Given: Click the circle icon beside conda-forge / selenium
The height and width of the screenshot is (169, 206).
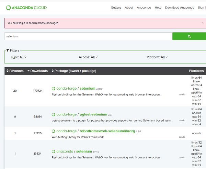Looking at the screenshot, I should (53, 89).
